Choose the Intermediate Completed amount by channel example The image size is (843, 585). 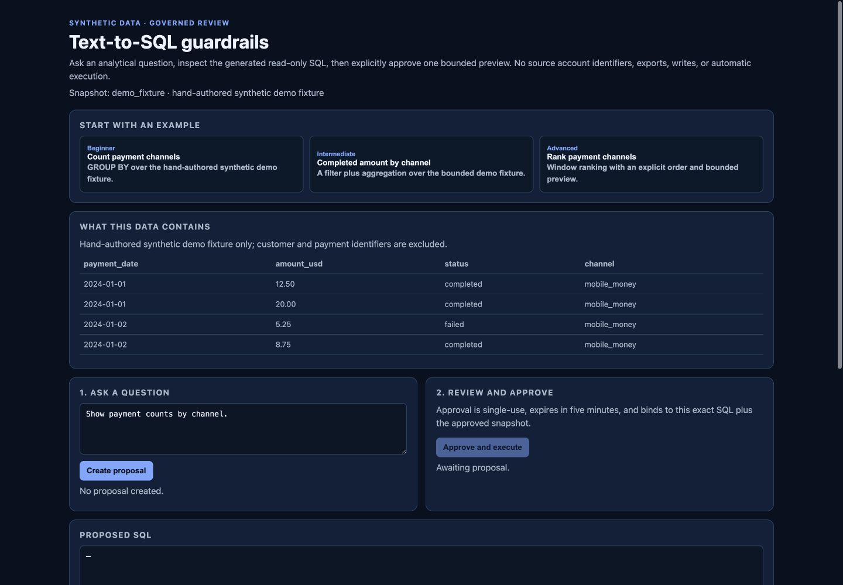coord(421,164)
